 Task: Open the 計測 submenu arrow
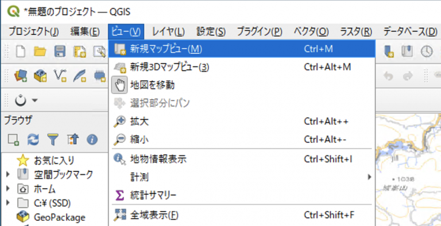(369, 177)
